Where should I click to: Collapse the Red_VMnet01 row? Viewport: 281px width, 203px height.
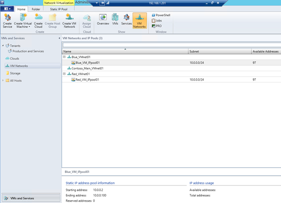[x=64, y=74]
